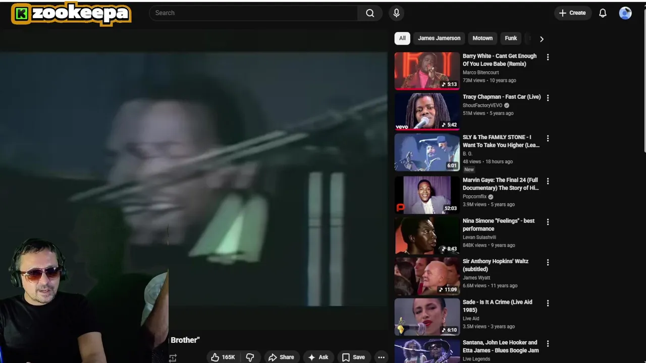Focus the Search input field
Viewport: 646px width, 363px height.
click(253, 13)
